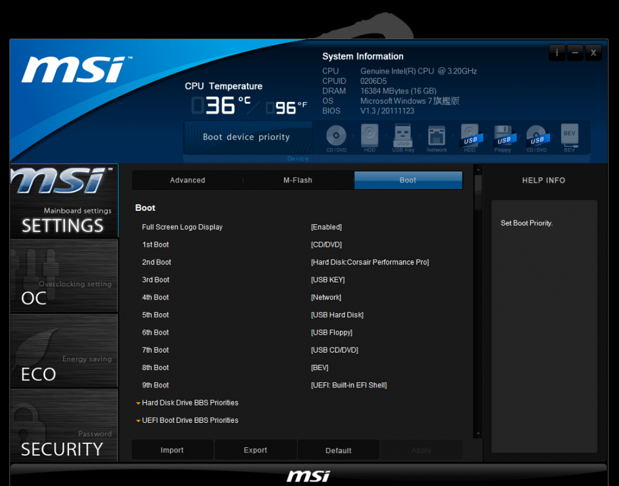
Task: Click the Default button
Action: click(338, 449)
